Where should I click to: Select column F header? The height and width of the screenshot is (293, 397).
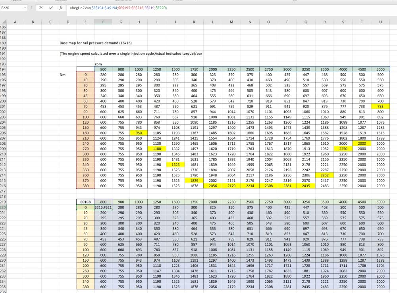coord(103,22)
